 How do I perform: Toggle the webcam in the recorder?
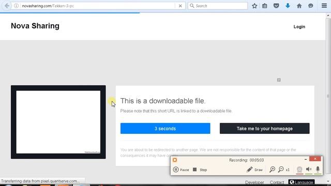click(x=299, y=169)
